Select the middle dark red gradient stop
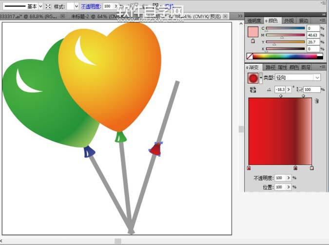329x245 pixels. coord(295,168)
